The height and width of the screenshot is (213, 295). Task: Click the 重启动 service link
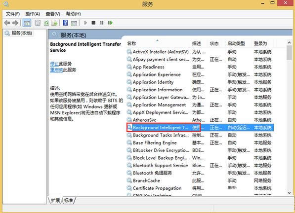click(57, 70)
